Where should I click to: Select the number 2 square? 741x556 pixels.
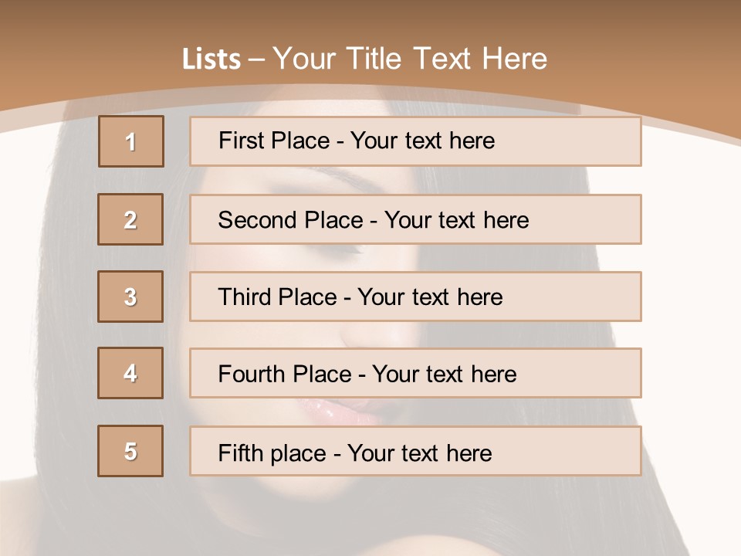(130, 219)
